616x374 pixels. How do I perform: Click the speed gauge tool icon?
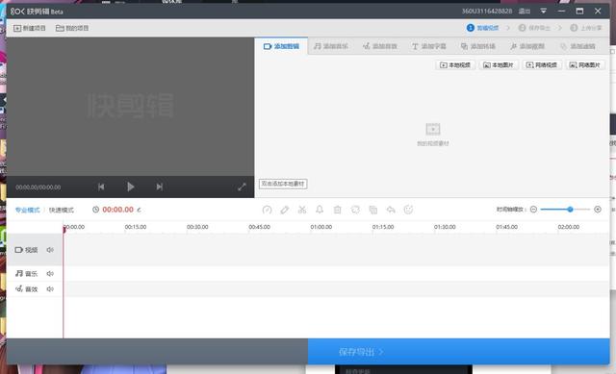[x=267, y=210]
